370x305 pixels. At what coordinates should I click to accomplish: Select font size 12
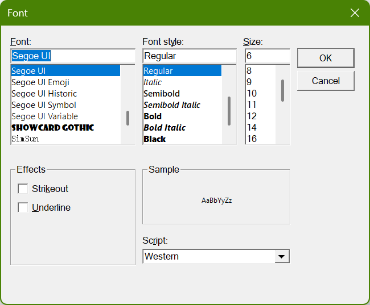pyautogui.click(x=261, y=116)
